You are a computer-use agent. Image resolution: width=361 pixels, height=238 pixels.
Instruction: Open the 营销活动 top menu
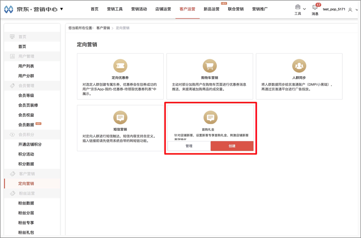pyautogui.click(x=139, y=9)
